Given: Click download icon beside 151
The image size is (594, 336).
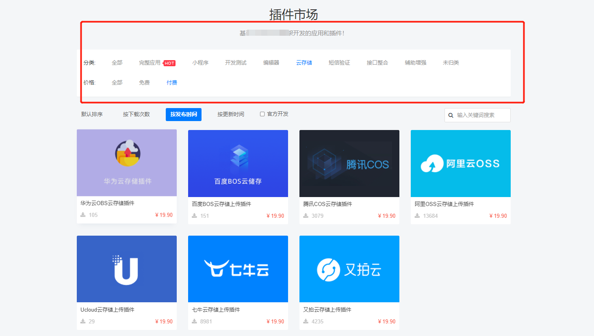Looking at the screenshot, I should [194, 216].
